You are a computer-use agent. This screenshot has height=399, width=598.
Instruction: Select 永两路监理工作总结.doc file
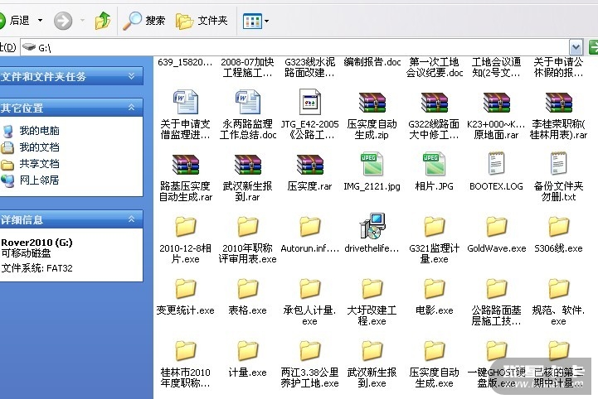click(247, 114)
